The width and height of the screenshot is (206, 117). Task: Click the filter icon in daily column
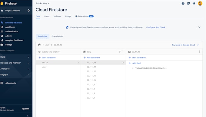[x=120, y=52]
